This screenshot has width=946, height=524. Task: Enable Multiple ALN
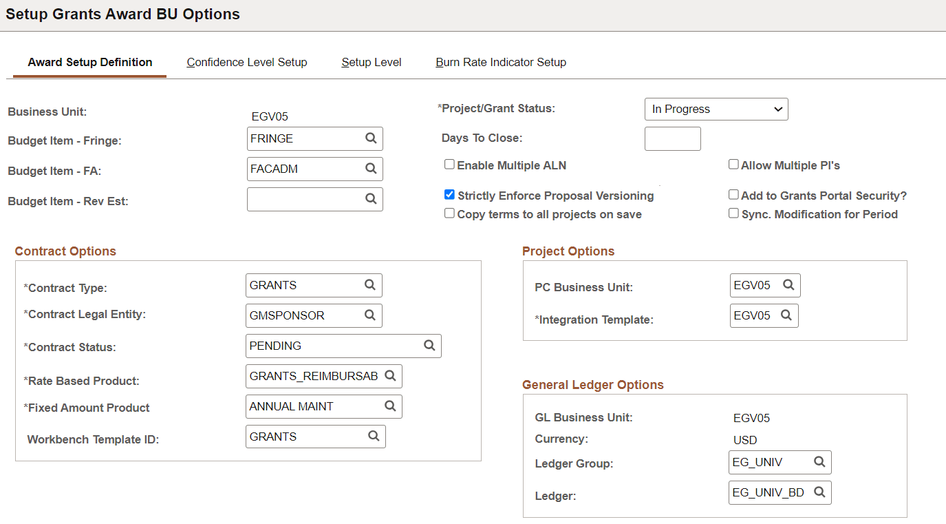tap(449, 165)
